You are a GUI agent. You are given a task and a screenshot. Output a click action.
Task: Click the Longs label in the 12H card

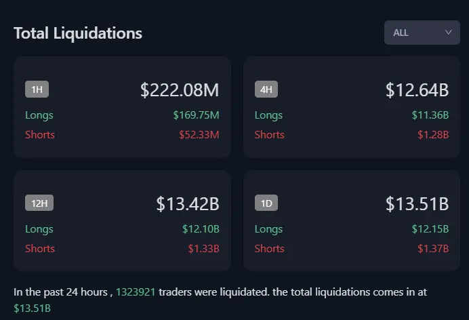pyautogui.click(x=39, y=229)
